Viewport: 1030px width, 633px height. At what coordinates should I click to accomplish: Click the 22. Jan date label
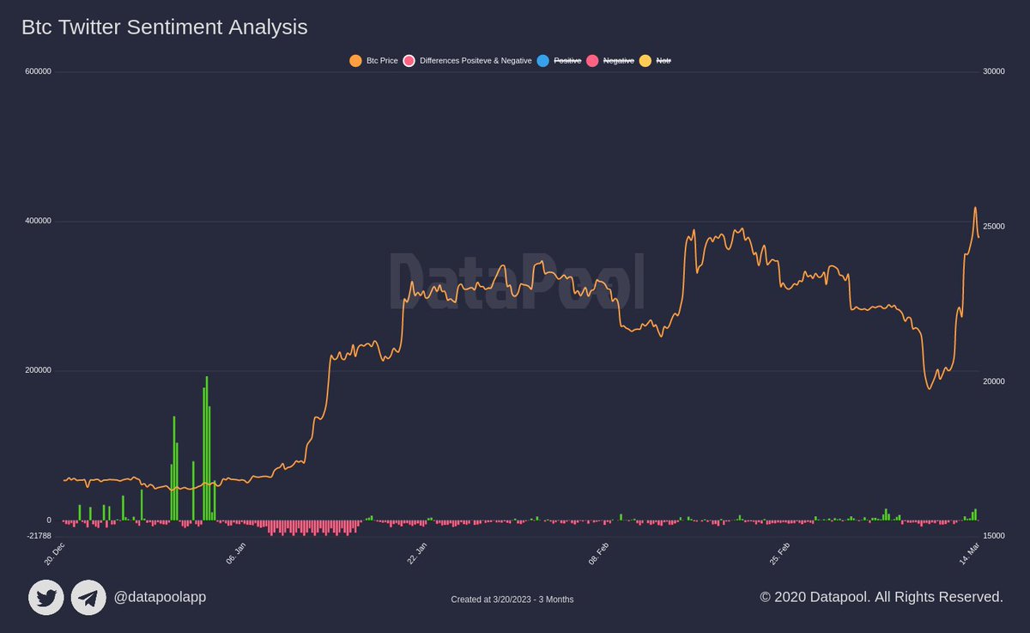[x=417, y=554]
